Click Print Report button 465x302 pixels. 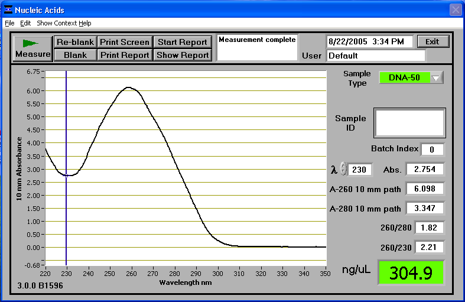[x=124, y=55]
